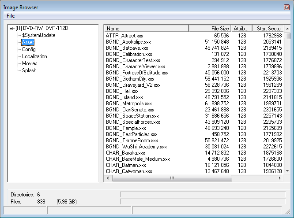Click start sector value 1906128
Screen dimensions: 294x218
tap(272, 171)
